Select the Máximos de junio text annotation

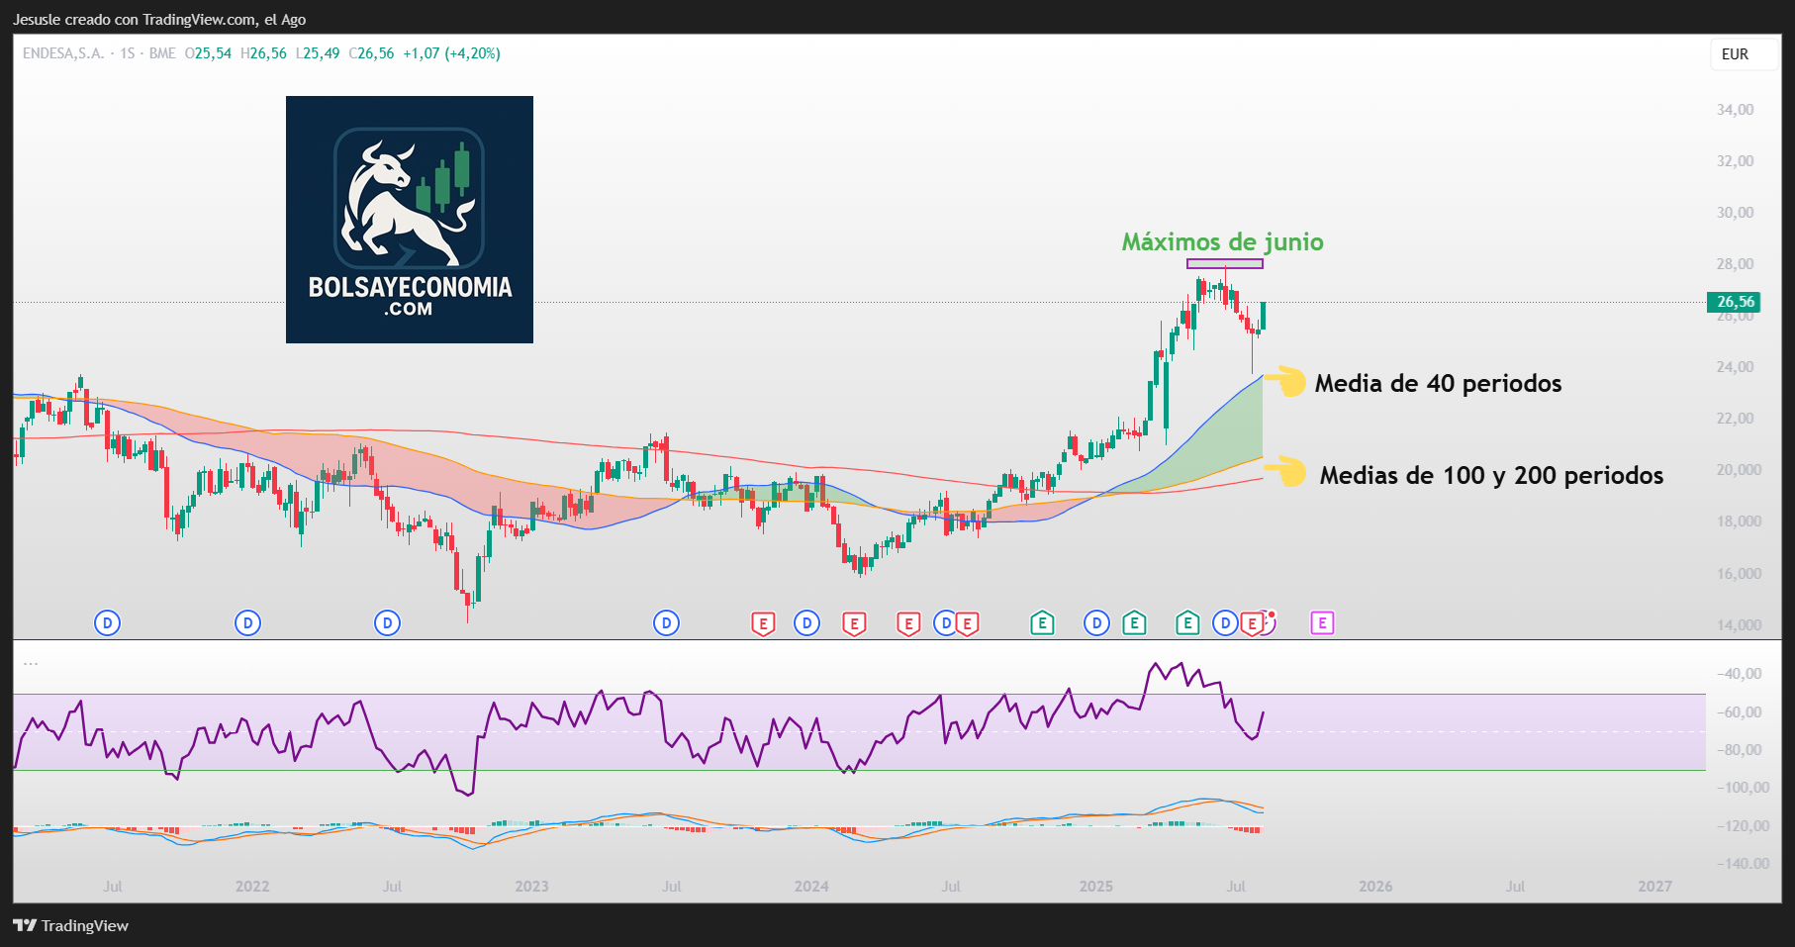pos(1222,241)
